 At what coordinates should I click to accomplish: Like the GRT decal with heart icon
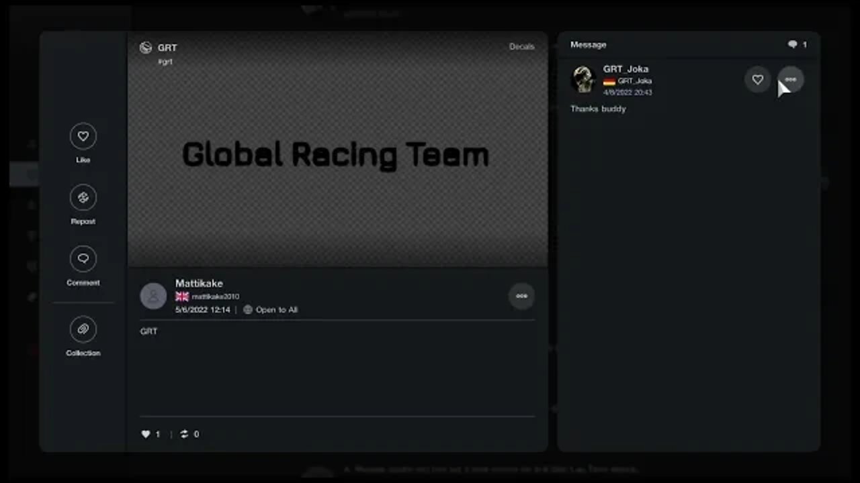pyautogui.click(x=83, y=137)
